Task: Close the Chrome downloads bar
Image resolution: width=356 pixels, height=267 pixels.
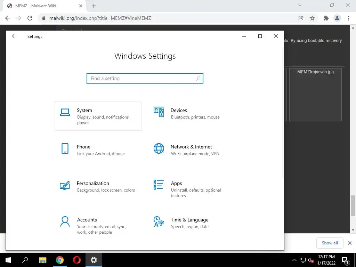Action: click(x=350, y=243)
